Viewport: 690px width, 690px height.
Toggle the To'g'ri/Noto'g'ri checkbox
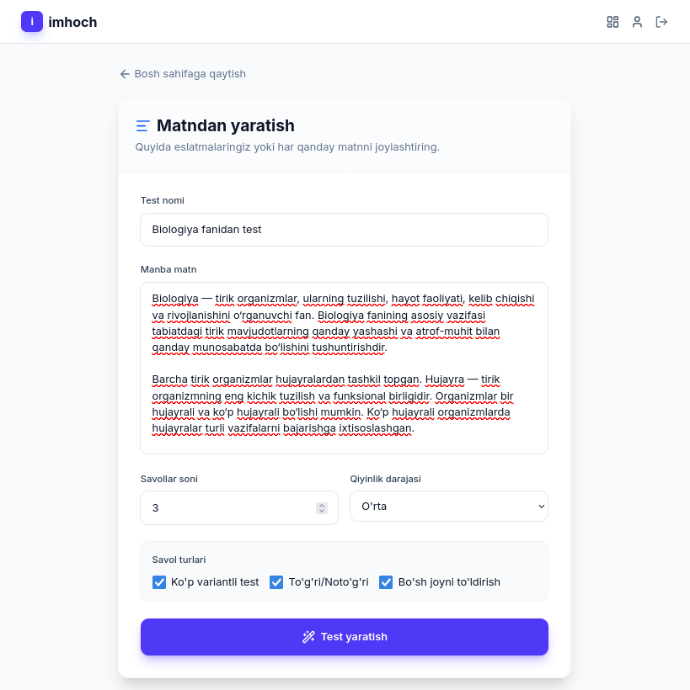(x=276, y=582)
